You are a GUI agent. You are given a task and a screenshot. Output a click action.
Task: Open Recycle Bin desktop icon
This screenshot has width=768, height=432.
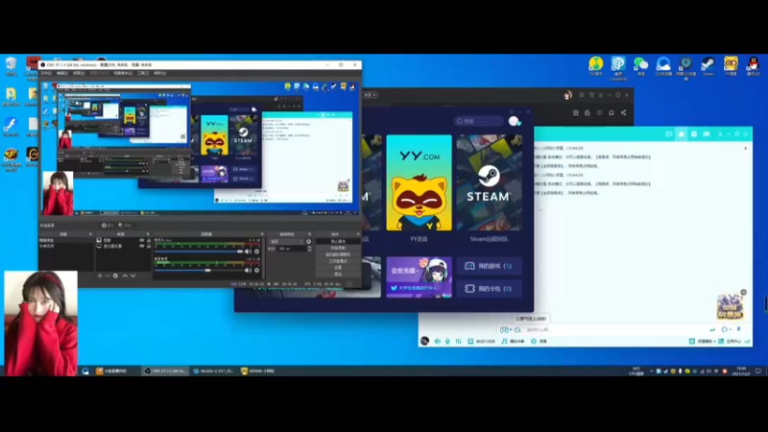coord(11,66)
